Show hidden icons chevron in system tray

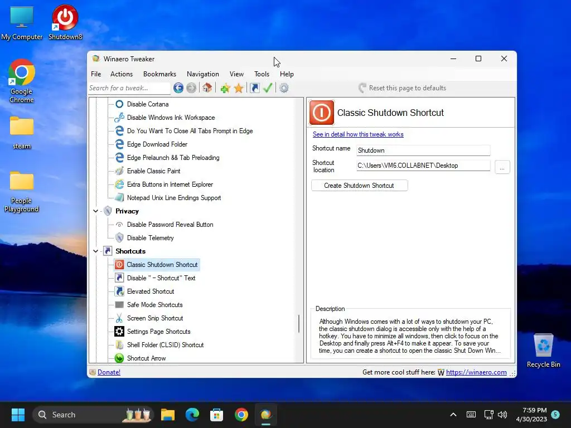pyautogui.click(x=453, y=415)
